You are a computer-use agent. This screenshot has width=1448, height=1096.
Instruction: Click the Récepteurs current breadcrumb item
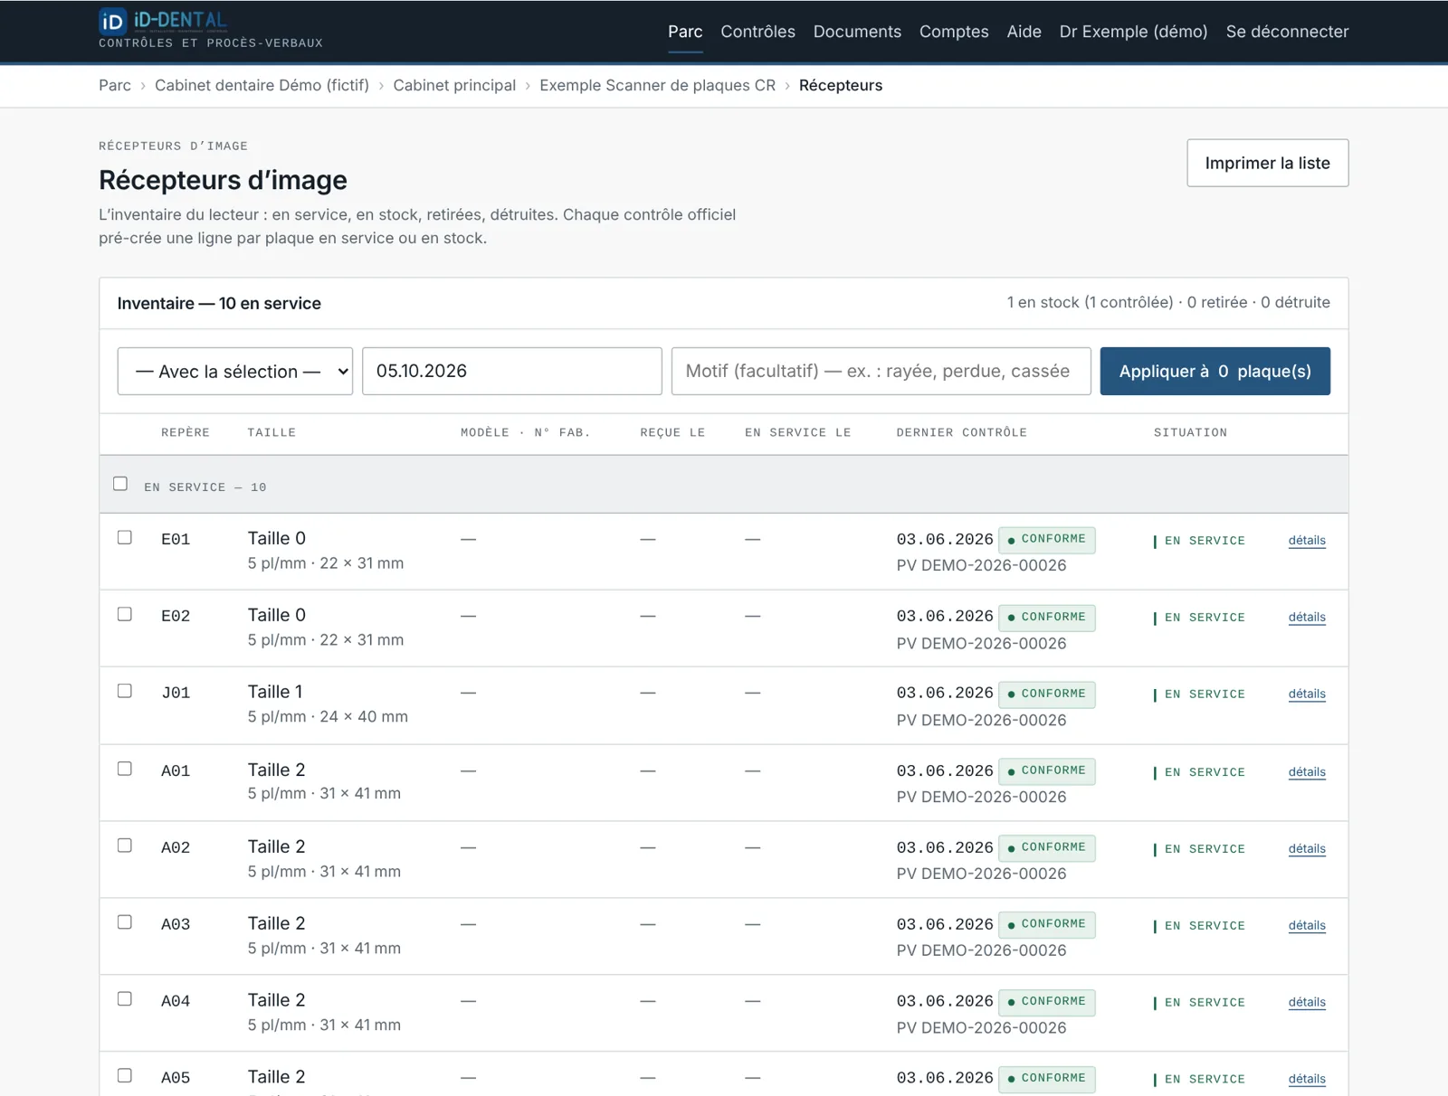click(841, 85)
